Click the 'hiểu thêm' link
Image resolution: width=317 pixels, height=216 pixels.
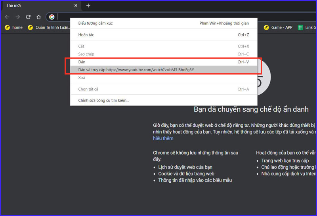click(x=163, y=138)
